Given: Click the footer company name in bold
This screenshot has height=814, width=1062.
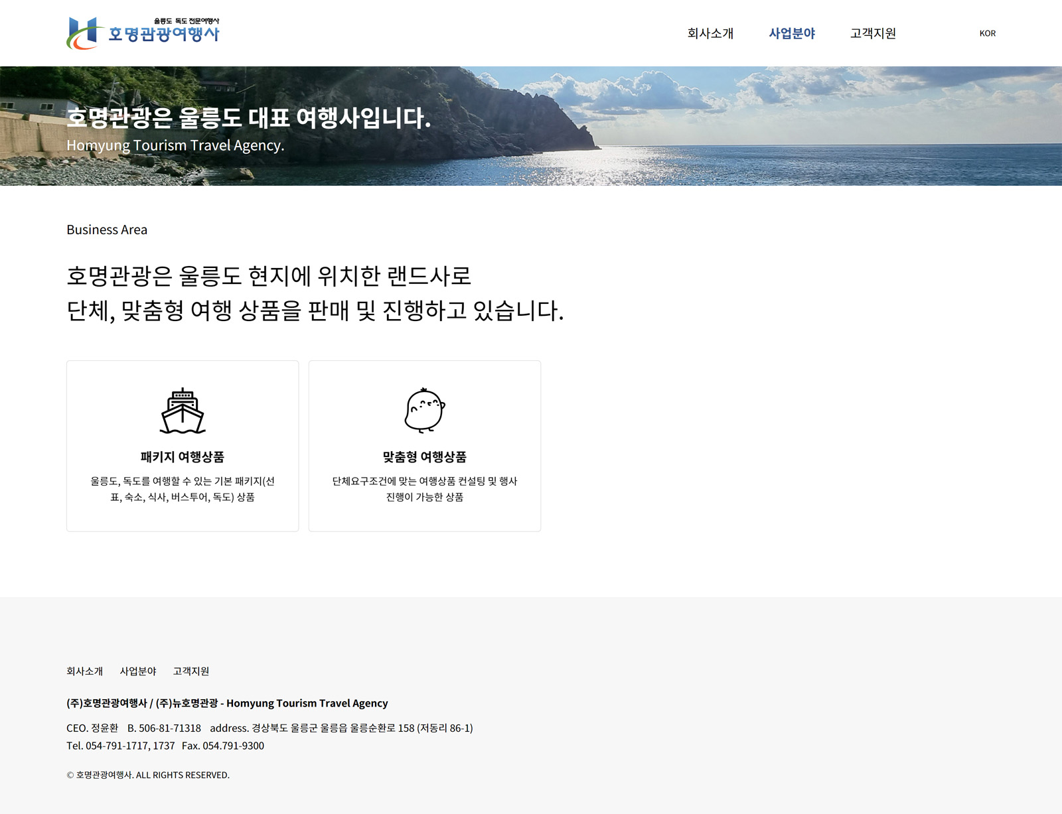Looking at the screenshot, I should point(227,703).
